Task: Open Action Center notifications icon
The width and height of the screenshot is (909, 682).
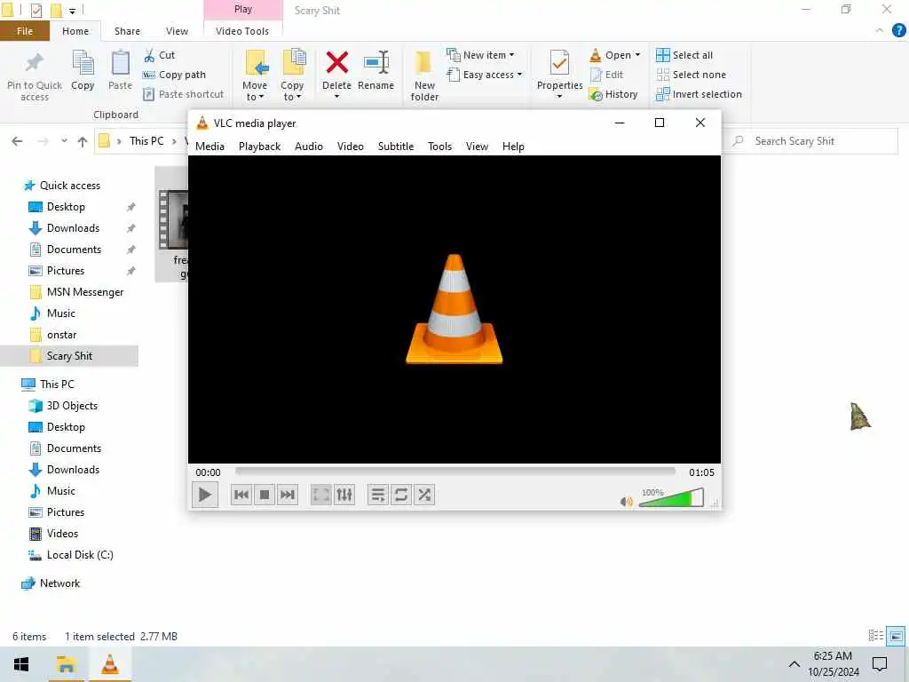Action: click(x=880, y=664)
